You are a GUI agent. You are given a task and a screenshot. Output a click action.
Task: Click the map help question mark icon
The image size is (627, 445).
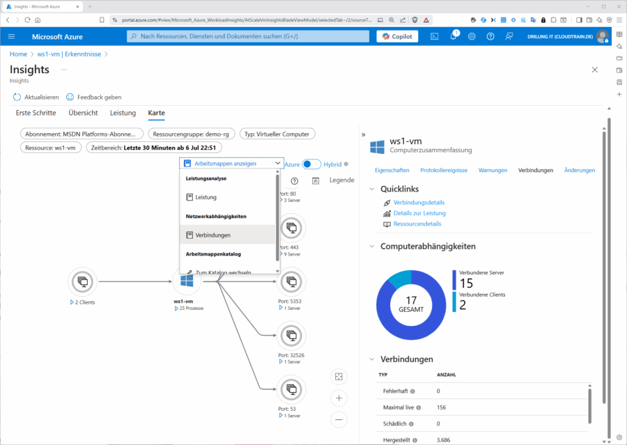click(x=294, y=181)
